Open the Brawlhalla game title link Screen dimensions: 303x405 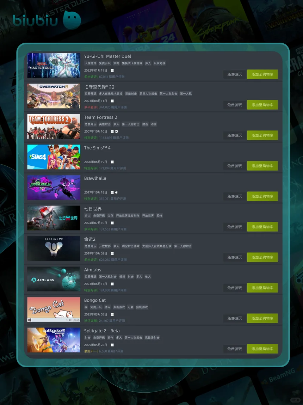[95, 178]
